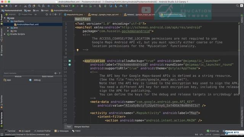Screen dimensions: 244x137
Task: Hide the Build Variants panel
Action: [x=60, y=73]
